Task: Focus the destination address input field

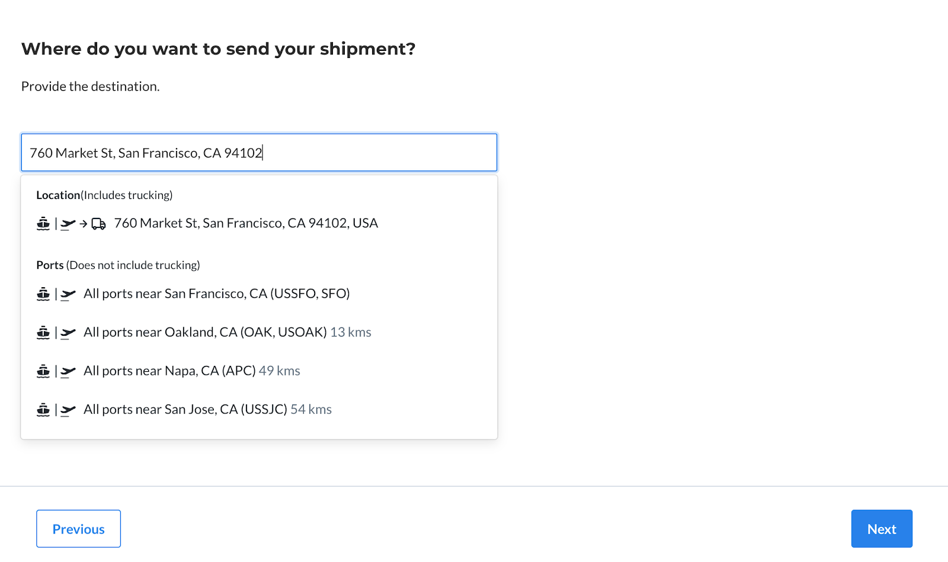Action: 259,153
